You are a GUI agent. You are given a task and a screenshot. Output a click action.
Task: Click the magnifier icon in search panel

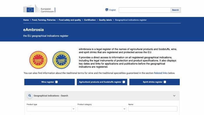point(30,96)
